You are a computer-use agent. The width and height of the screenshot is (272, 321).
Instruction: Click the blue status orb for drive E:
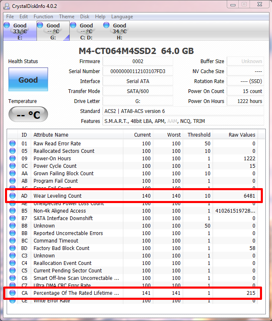pos(7,25)
